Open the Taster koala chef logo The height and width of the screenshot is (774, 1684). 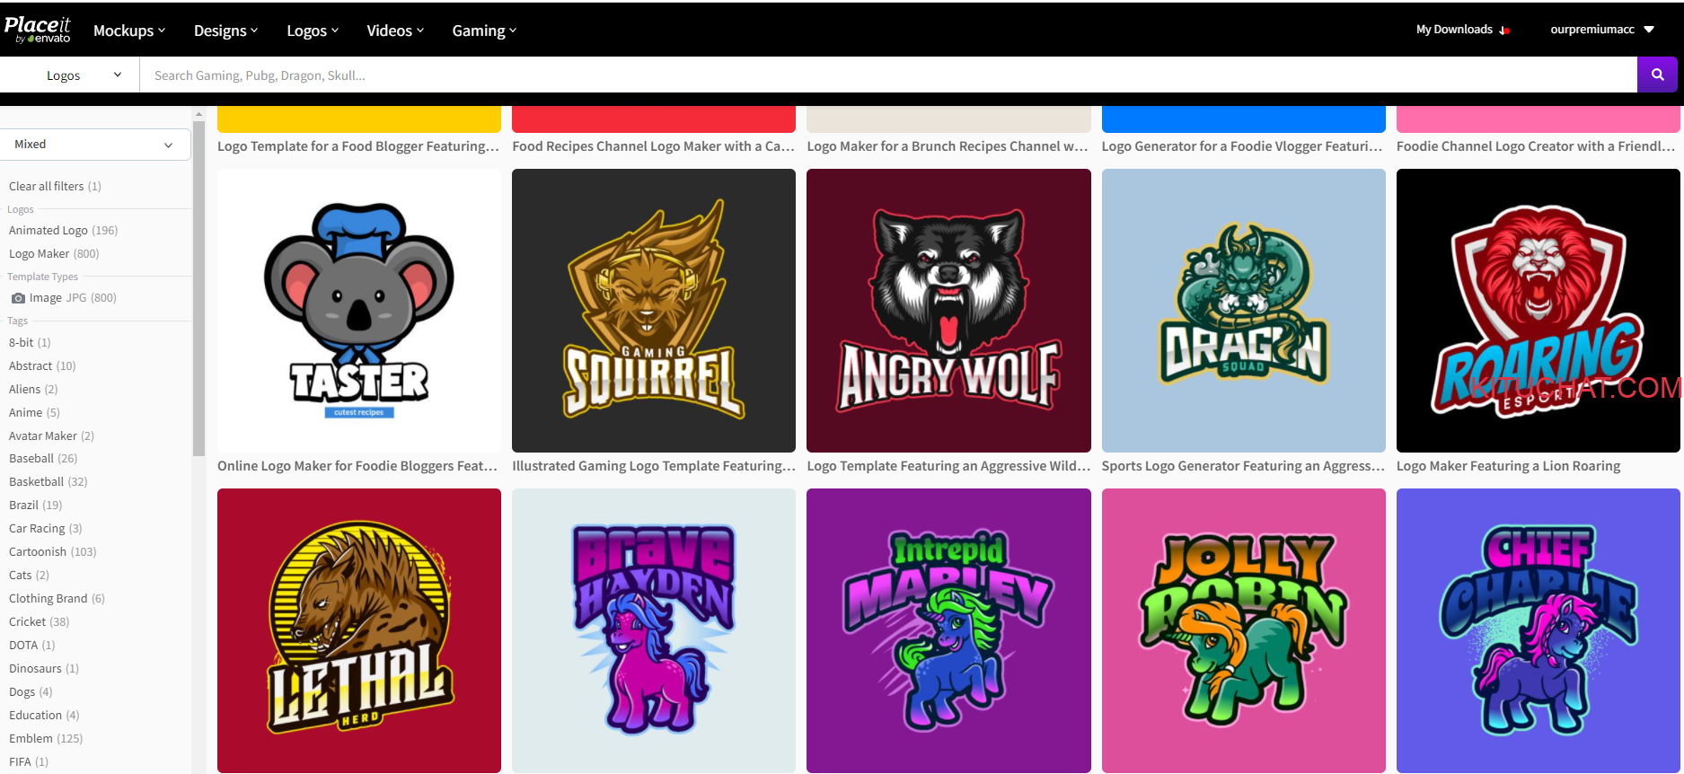[359, 311]
